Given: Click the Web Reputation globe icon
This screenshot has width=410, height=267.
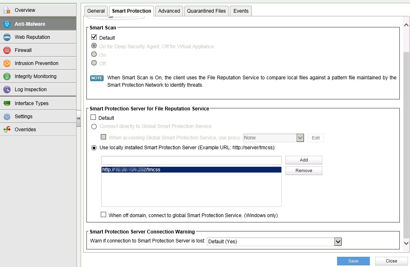Looking at the screenshot, I should (7, 37).
